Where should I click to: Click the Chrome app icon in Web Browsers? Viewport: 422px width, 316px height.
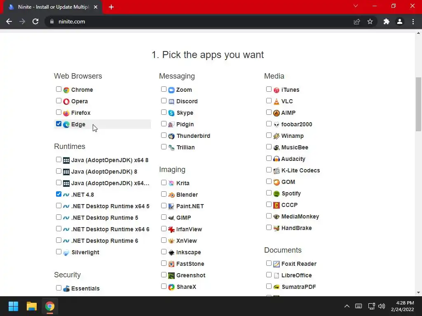coord(66,90)
